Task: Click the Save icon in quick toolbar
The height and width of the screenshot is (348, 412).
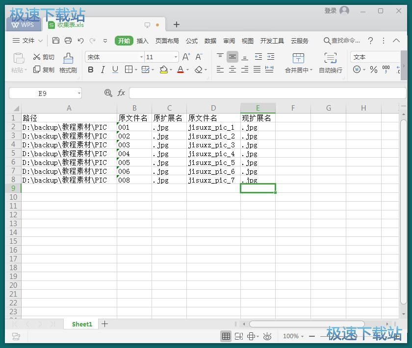Action: coord(56,41)
